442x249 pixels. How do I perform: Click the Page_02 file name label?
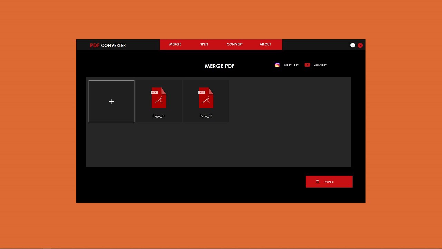click(x=206, y=116)
